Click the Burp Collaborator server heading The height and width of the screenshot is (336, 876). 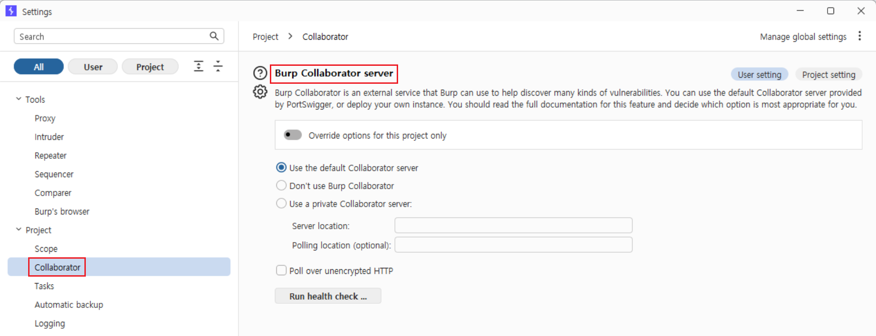[x=334, y=73]
